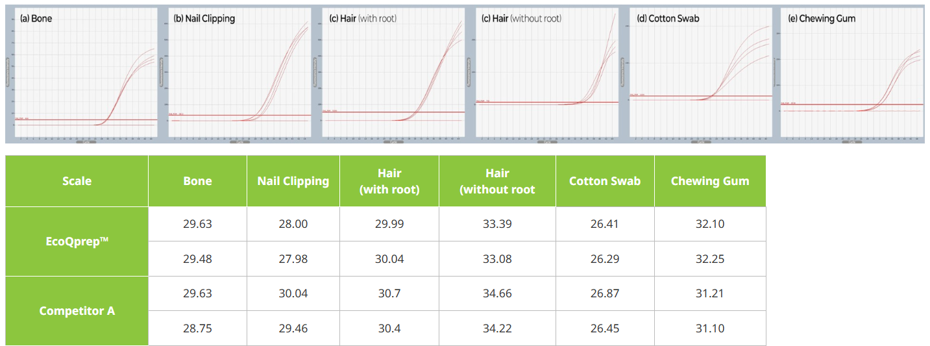Select the cell with value 31.10
The height and width of the screenshot is (346, 930).
pos(710,328)
